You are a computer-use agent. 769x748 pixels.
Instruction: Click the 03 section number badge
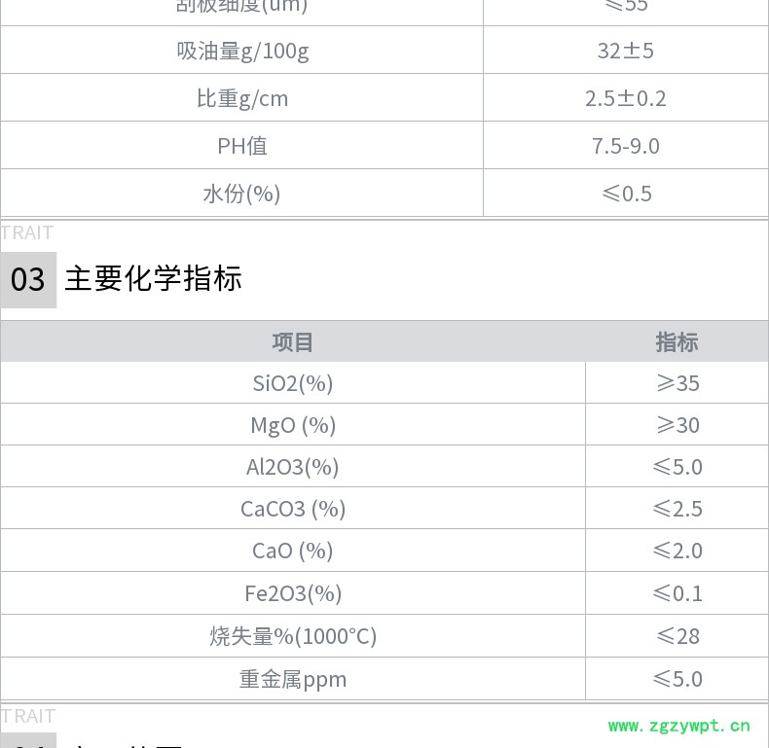(28, 280)
